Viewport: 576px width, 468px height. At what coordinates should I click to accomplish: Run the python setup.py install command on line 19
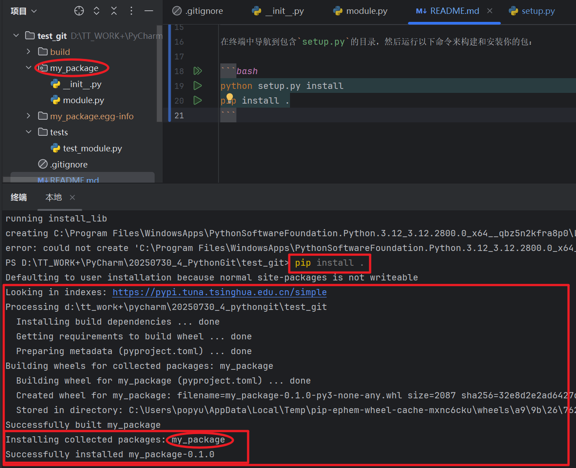(x=198, y=85)
